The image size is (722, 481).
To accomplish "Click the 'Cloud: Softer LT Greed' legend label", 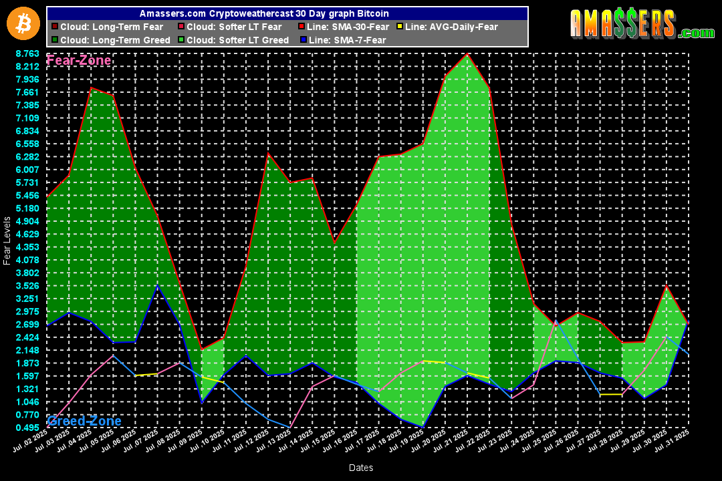I will click(x=237, y=40).
